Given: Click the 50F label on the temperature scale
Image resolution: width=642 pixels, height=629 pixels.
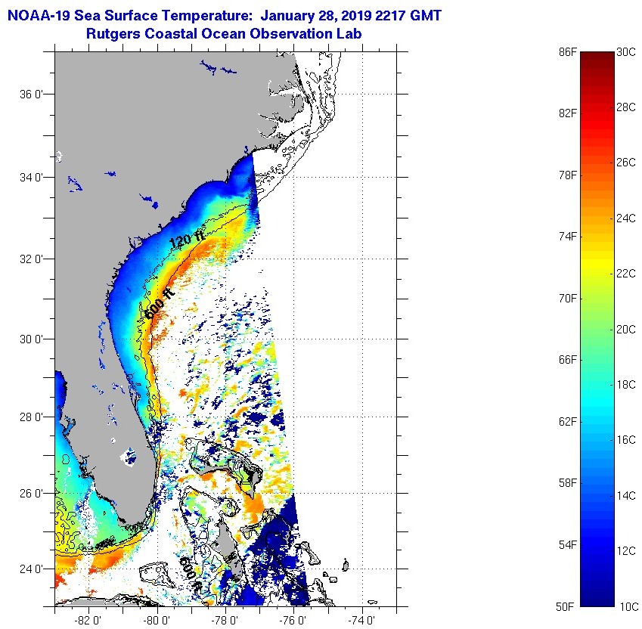Looking at the screenshot, I should (566, 606).
